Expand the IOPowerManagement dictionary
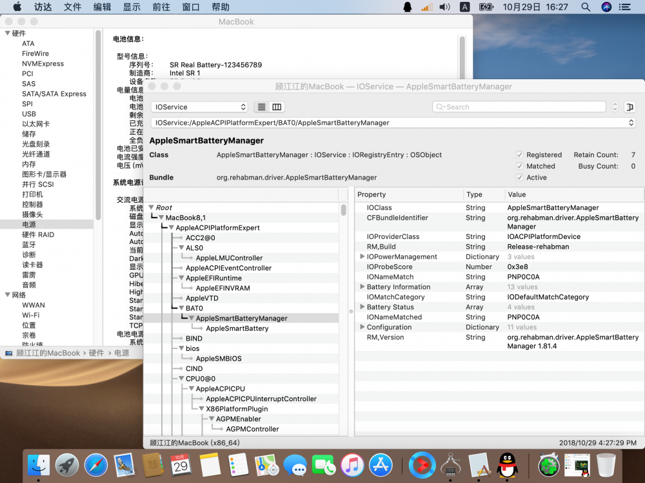The width and height of the screenshot is (645, 483). pos(362,256)
